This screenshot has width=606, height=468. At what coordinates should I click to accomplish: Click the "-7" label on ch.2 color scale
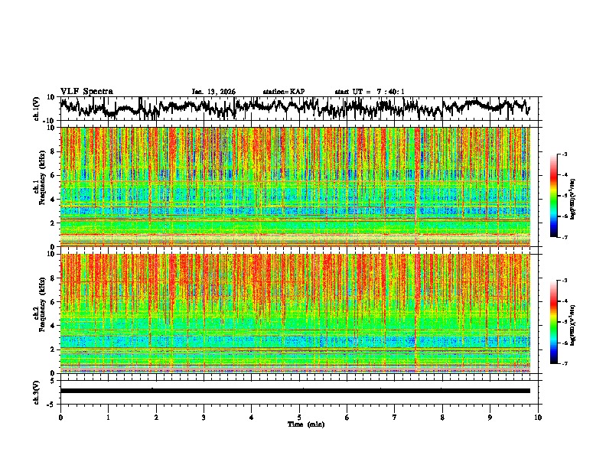(x=564, y=363)
